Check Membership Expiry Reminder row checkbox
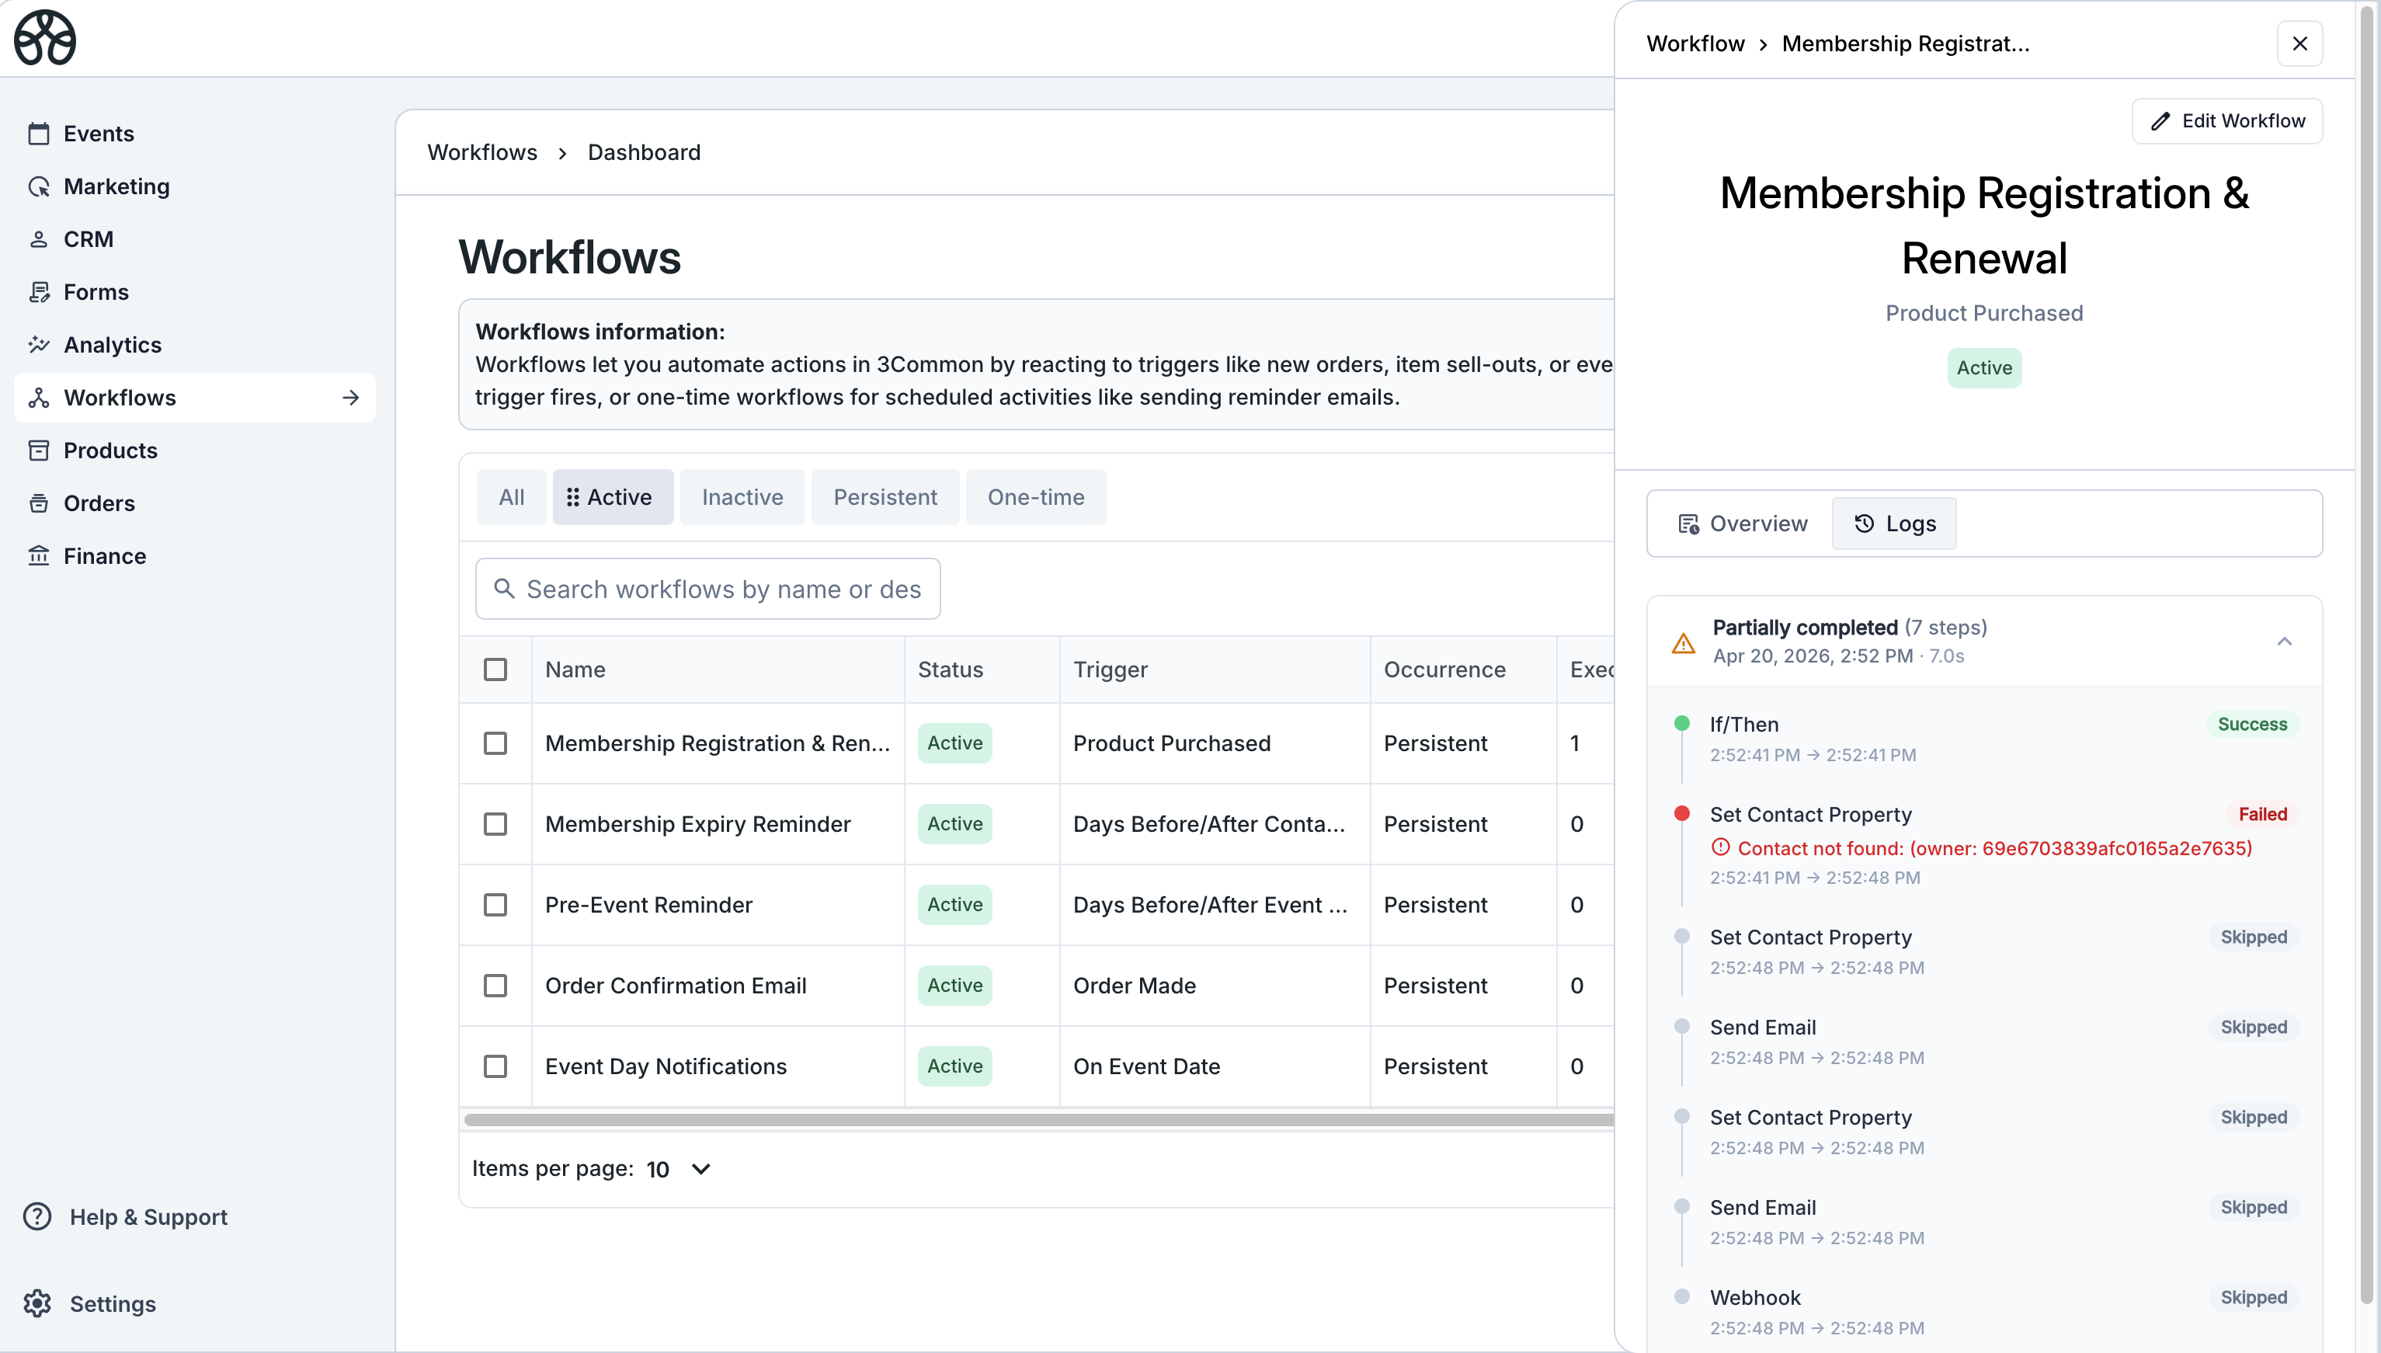Screen dimensions: 2381x1353 click(495, 824)
